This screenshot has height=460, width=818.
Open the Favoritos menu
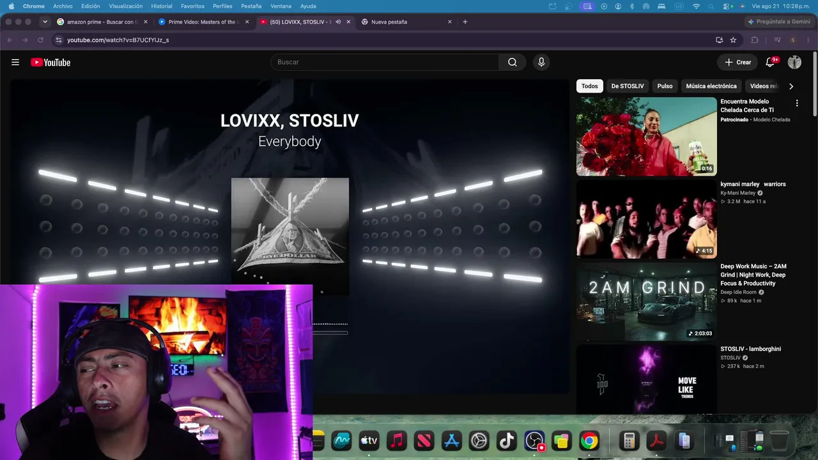(192, 6)
